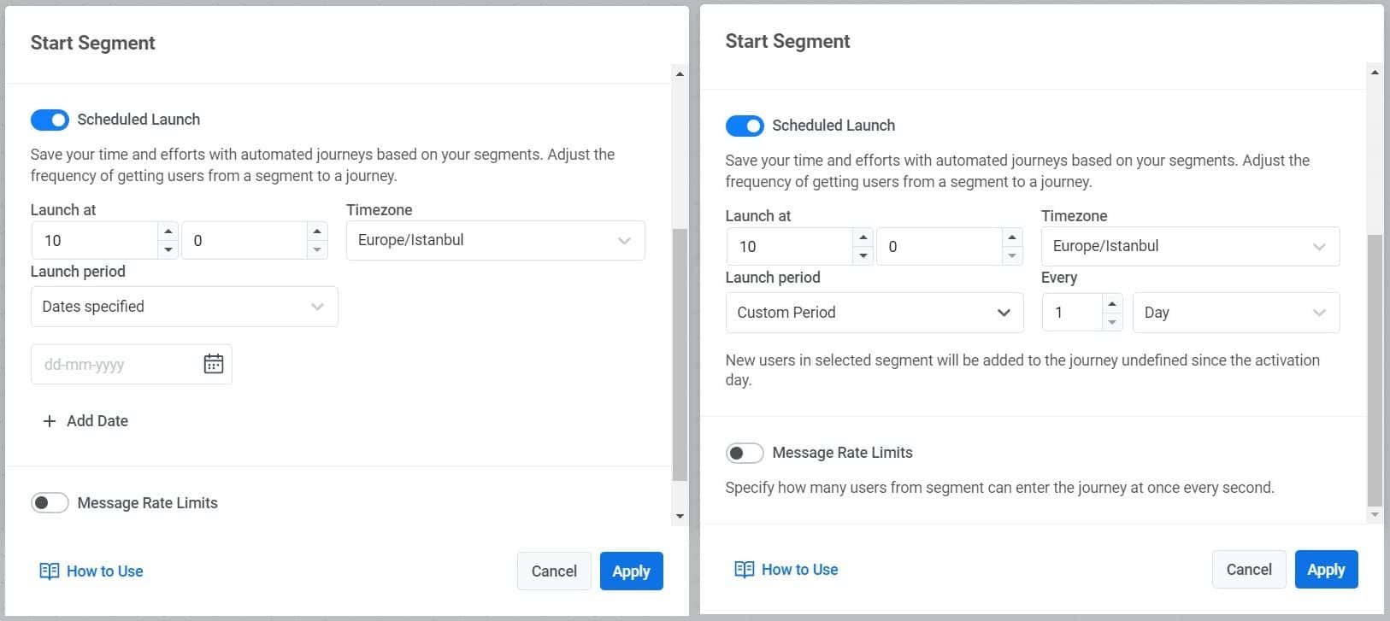Click Apply in the left dialog

(x=631, y=571)
